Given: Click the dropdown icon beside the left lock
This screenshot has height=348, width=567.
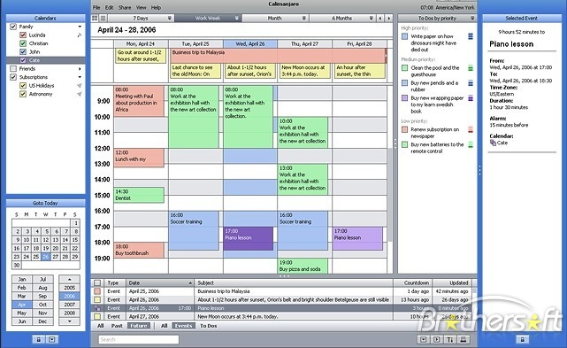Looking at the screenshot, I should pos(51,339).
